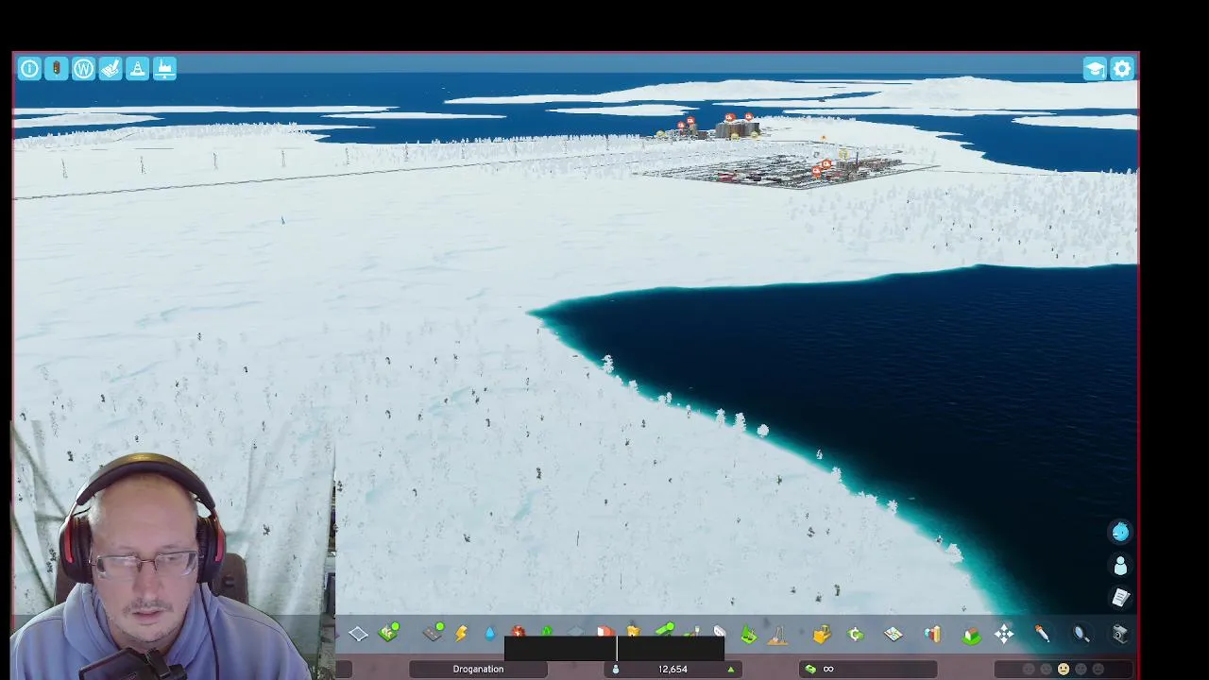Screen dimensions: 1209x680
Task: Select the areas diamond tool
Action: coord(358,634)
